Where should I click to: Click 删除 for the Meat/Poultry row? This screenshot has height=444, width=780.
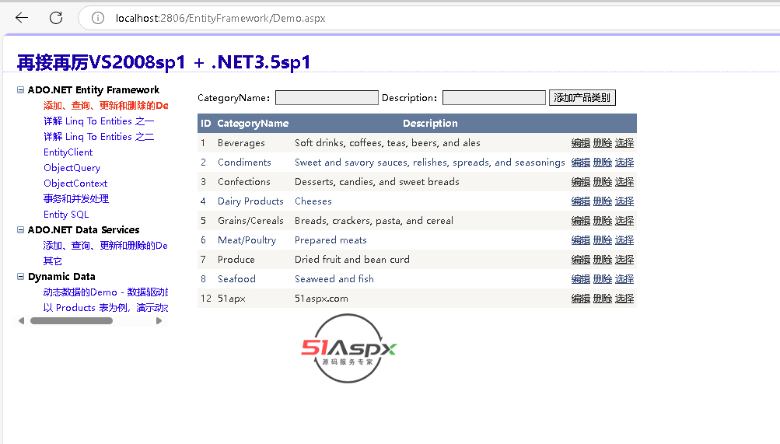tap(603, 240)
